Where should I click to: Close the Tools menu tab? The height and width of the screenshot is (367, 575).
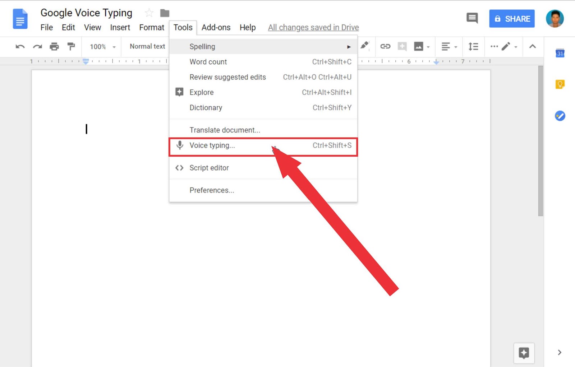(x=183, y=28)
